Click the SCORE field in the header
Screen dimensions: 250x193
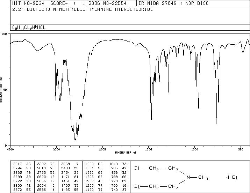click(x=68, y=3)
